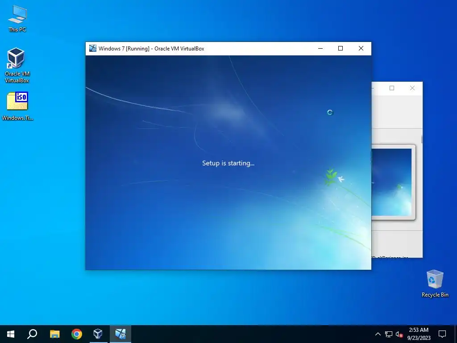Open the Windows Start menu
This screenshot has width=457, height=343.
click(x=11, y=334)
